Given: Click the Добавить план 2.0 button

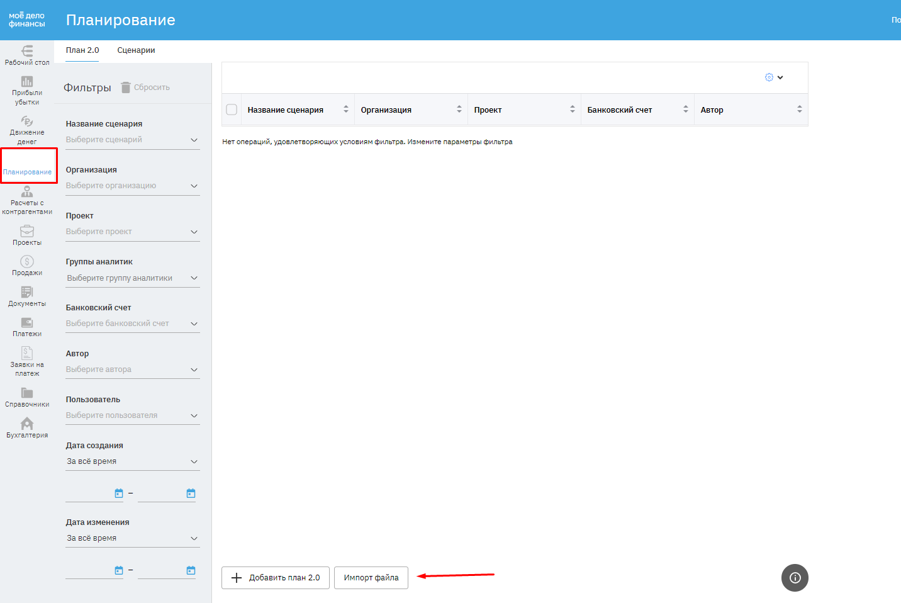Looking at the screenshot, I should [276, 578].
